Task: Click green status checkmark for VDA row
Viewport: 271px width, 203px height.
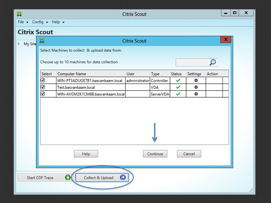Action: (178, 87)
